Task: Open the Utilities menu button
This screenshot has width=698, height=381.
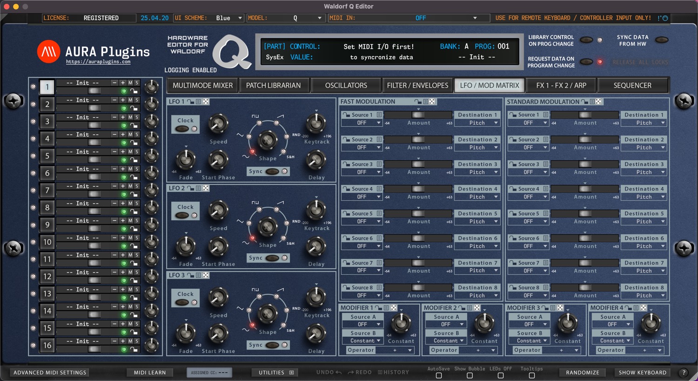Action: pos(276,373)
